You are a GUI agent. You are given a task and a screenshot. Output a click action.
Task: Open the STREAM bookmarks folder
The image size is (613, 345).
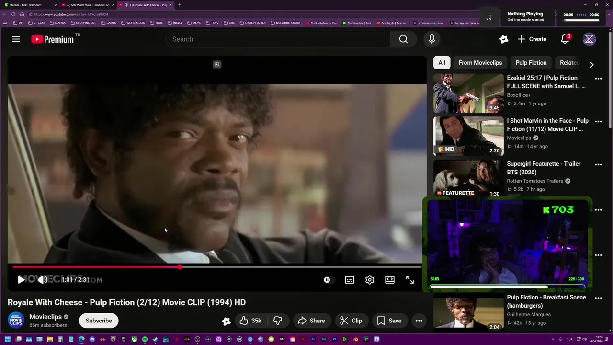(36, 23)
